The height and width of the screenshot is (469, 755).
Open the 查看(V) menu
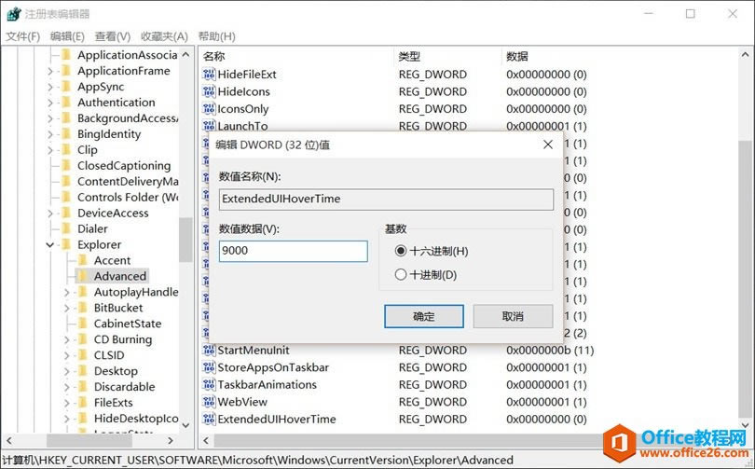[112, 36]
